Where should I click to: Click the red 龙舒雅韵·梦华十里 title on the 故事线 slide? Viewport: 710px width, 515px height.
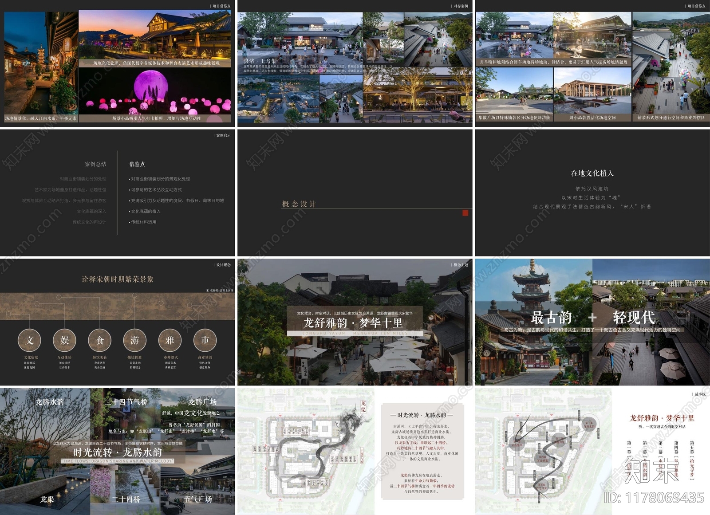(x=662, y=418)
